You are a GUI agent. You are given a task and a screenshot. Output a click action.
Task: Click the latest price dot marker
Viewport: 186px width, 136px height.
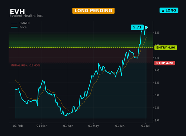coord(146,27)
